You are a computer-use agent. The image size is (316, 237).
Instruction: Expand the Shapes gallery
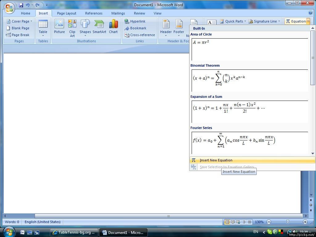coord(85,28)
